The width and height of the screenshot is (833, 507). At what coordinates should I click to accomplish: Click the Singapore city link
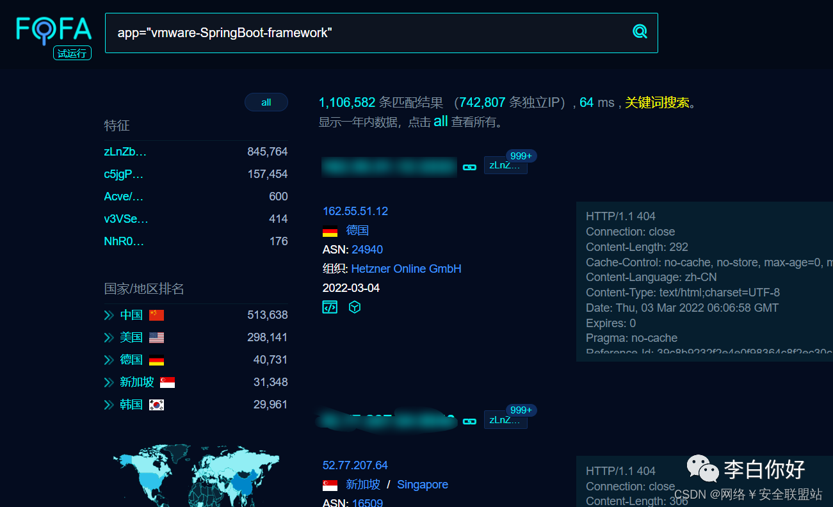coord(423,485)
